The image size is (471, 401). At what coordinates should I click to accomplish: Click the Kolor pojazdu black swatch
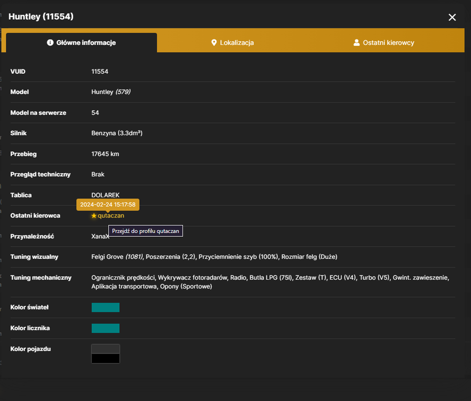click(x=105, y=358)
